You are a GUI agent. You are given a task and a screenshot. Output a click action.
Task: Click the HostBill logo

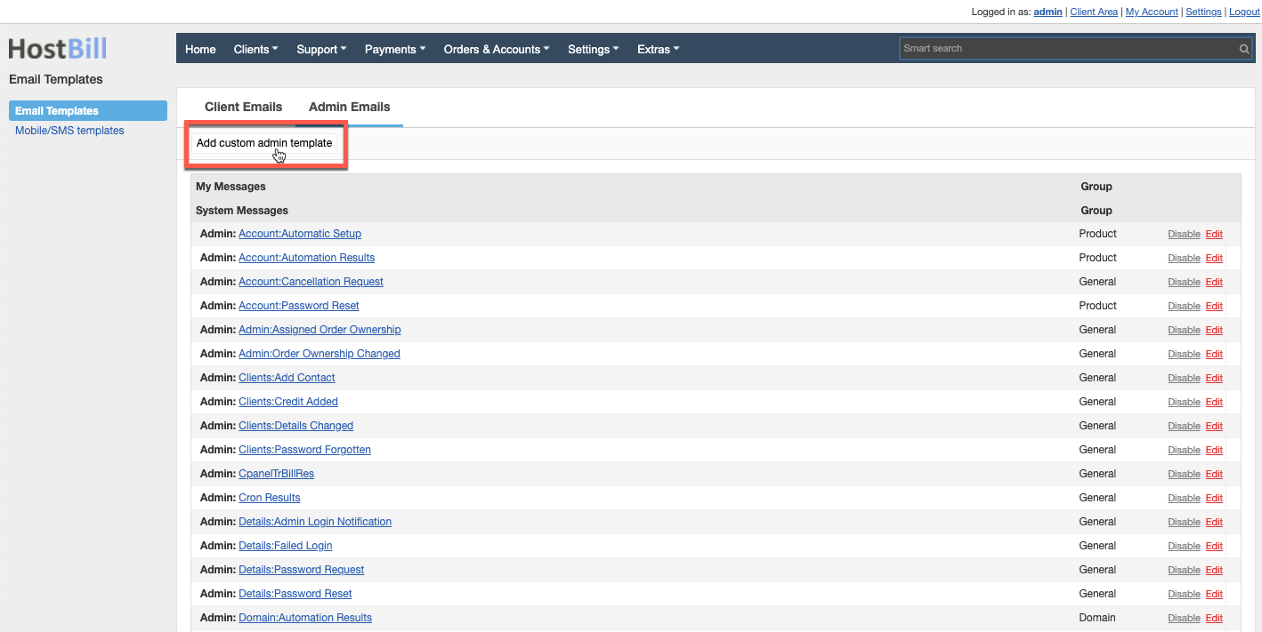click(56, 48)
